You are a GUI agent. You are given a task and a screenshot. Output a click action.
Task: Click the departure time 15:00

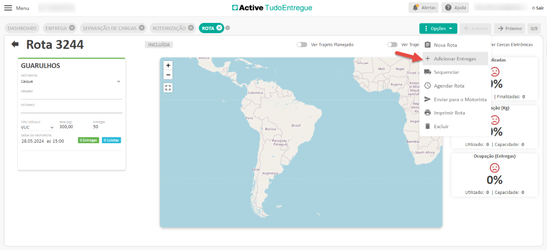coord(58,141)
